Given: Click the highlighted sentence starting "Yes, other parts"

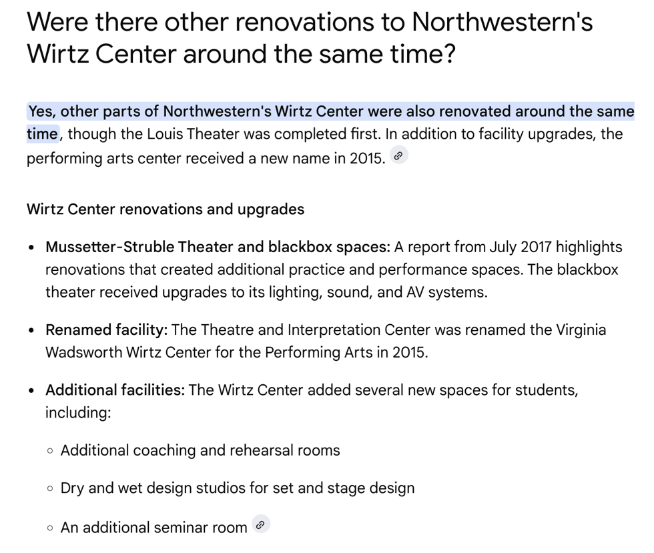Looking at the screenshot, I should [x=330, y=111].
